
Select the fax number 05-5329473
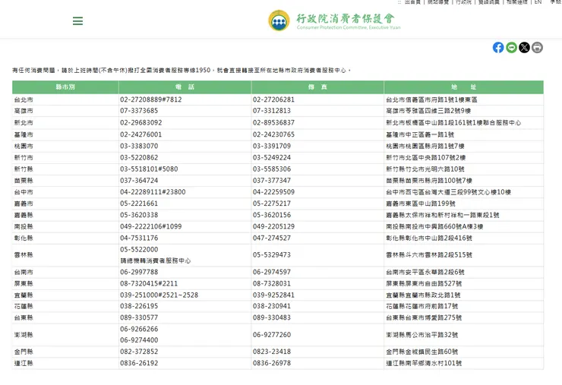coord(272,255)
